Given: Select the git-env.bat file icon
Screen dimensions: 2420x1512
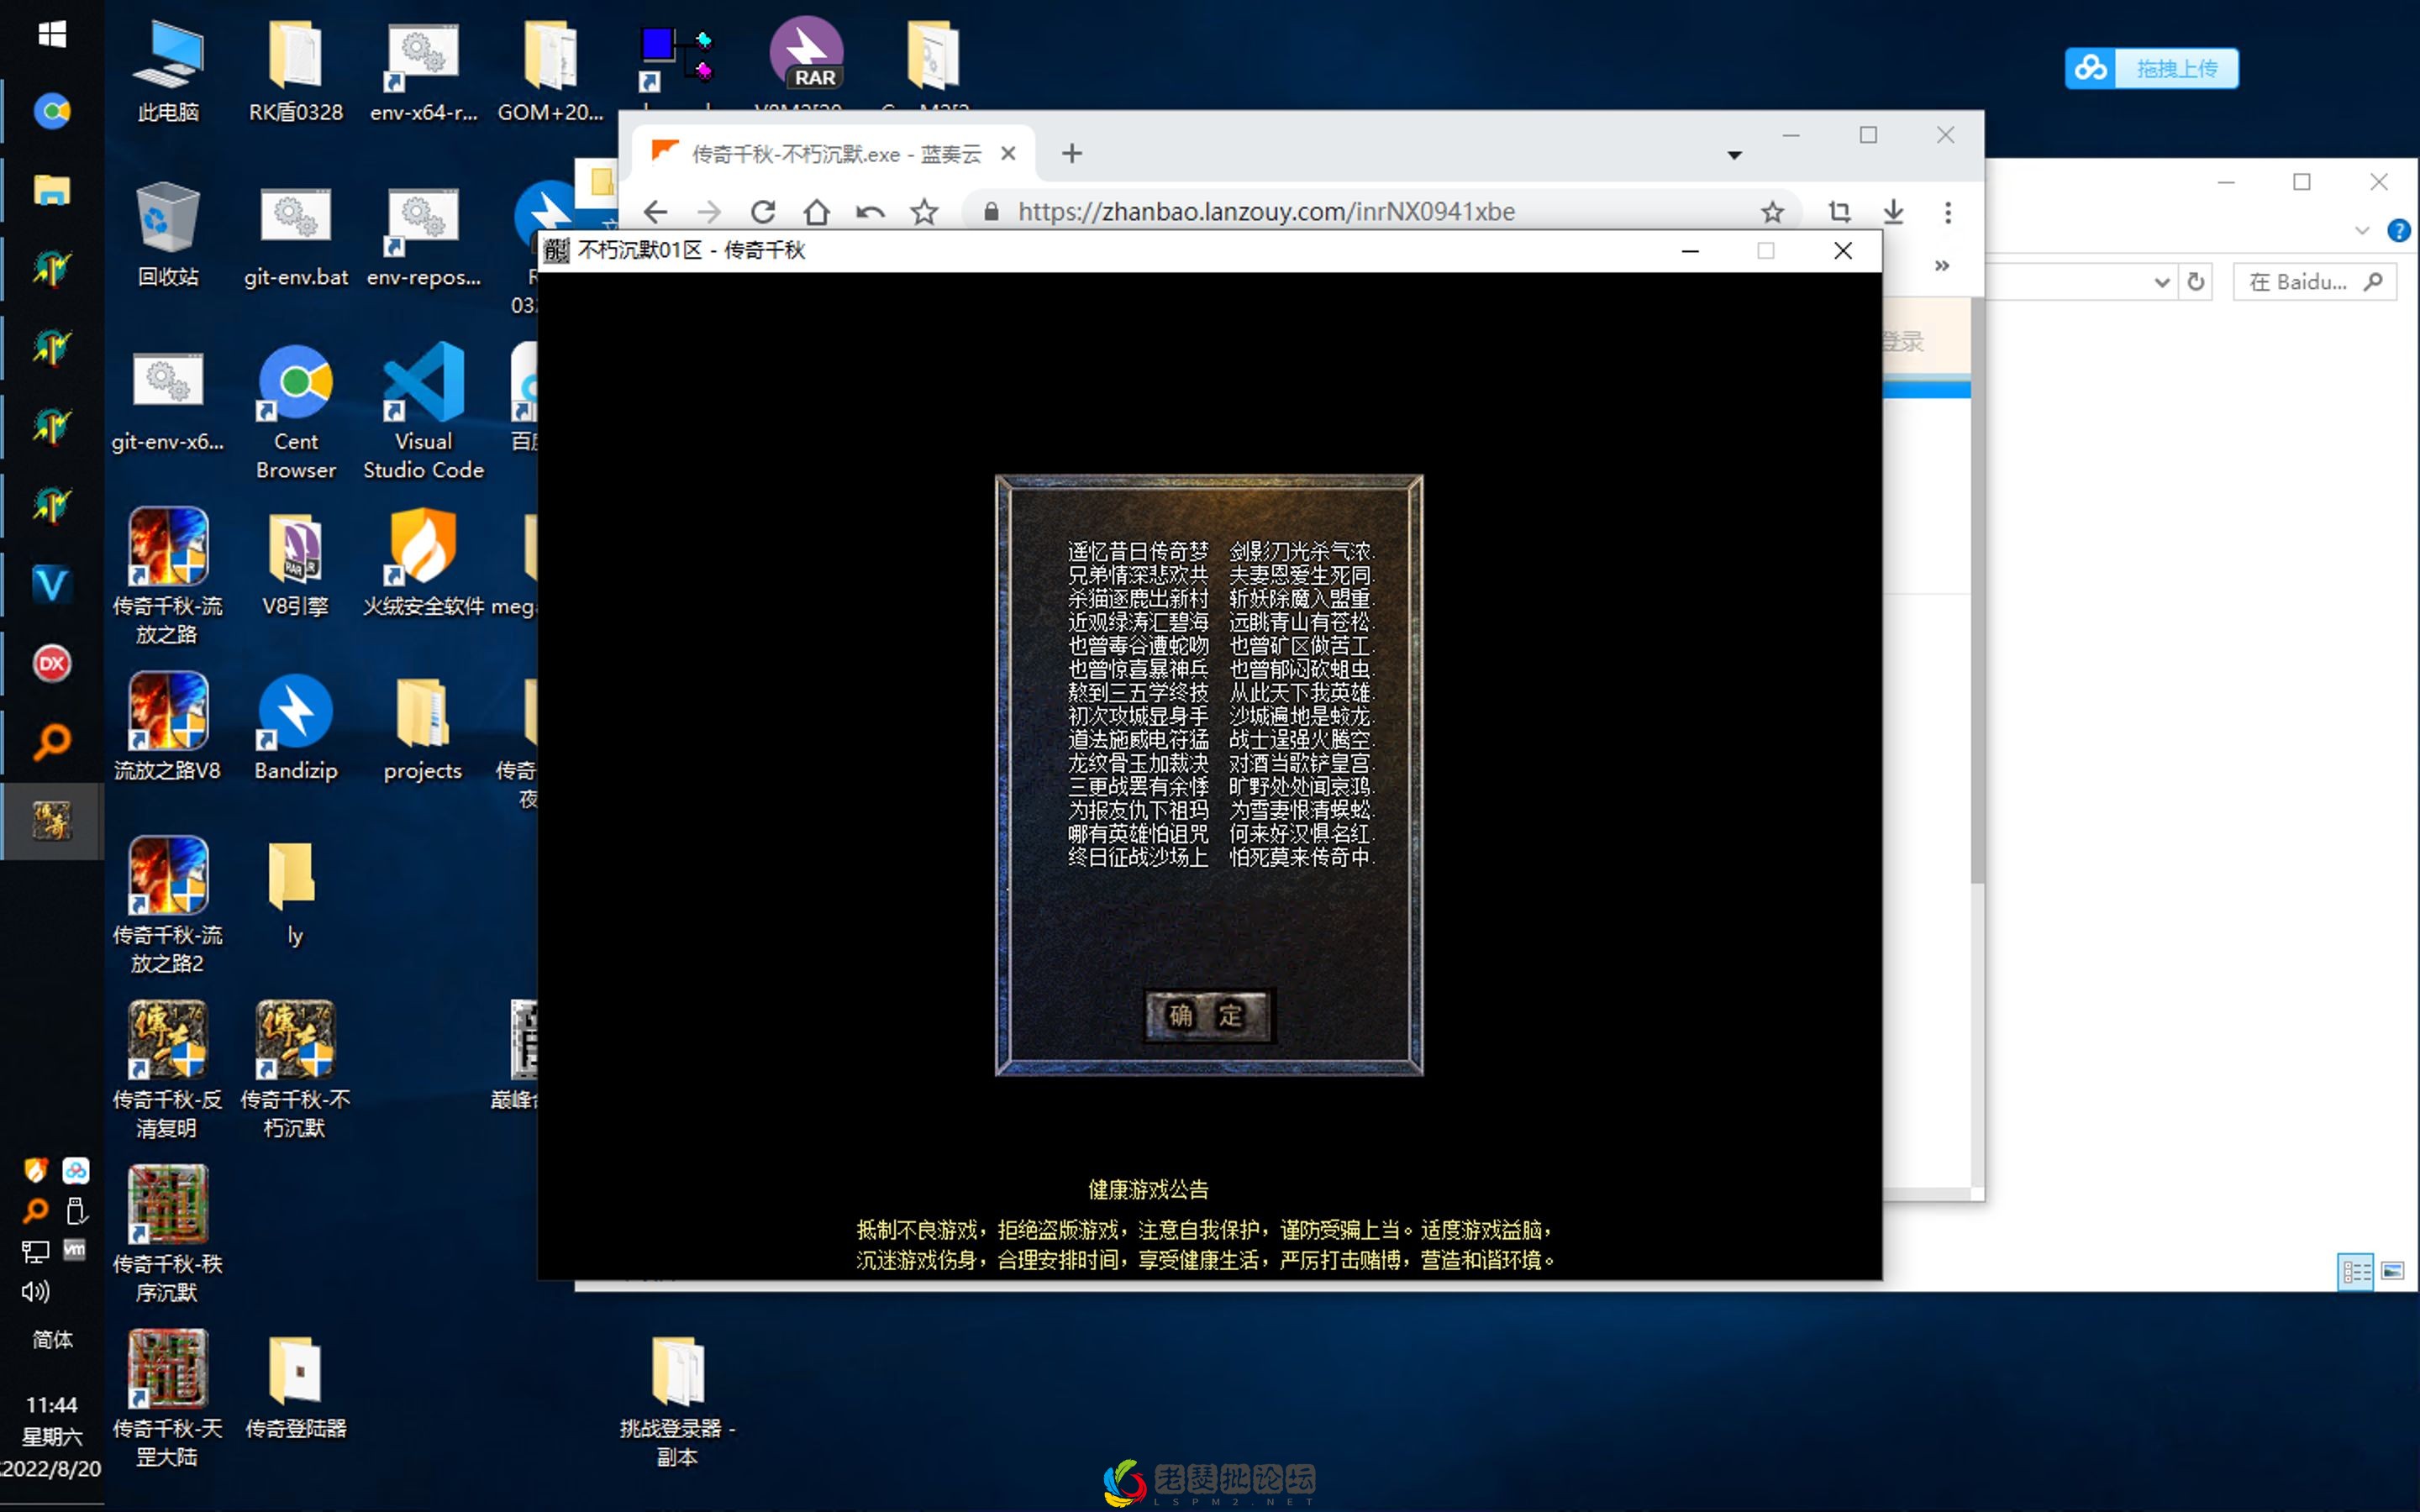Looking at the screenshot, I should pyautogui.click(x=296, y=236).
